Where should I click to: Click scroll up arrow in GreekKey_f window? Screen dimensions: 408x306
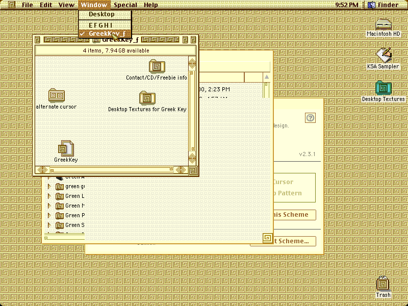[x=192, y=63]
